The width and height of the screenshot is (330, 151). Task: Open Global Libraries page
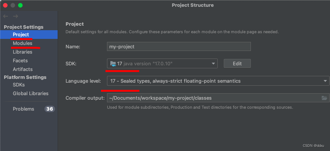(x=31, y=93)
